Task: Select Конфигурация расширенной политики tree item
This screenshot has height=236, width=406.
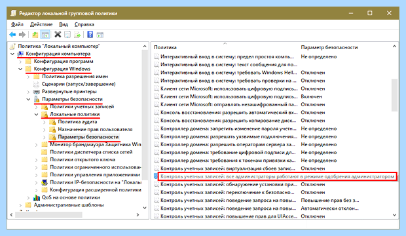Action: coord(96,190)
